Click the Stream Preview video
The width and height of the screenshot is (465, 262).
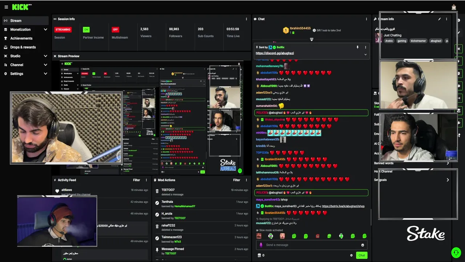click(151, 118)
